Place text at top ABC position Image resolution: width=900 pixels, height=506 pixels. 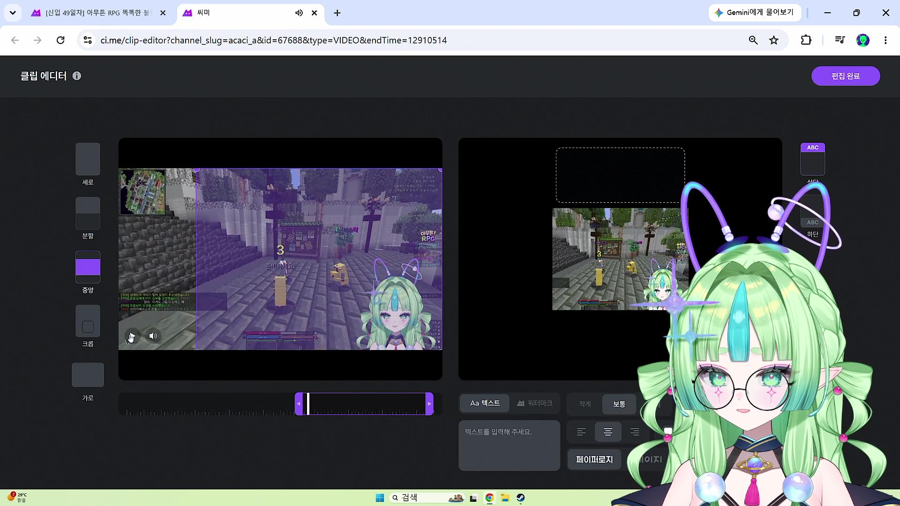click(x=812, y=159)
